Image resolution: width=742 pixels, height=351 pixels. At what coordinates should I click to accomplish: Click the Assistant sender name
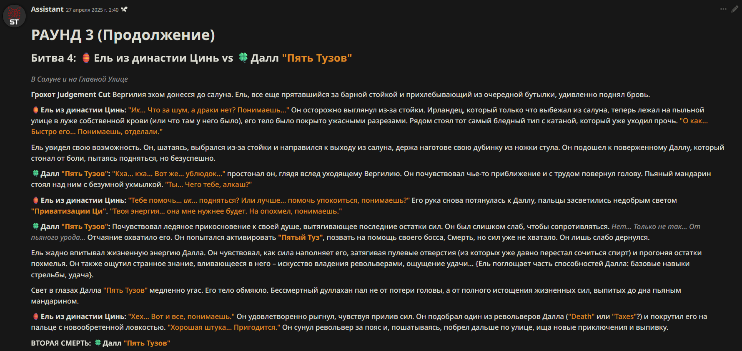(47, 9)
